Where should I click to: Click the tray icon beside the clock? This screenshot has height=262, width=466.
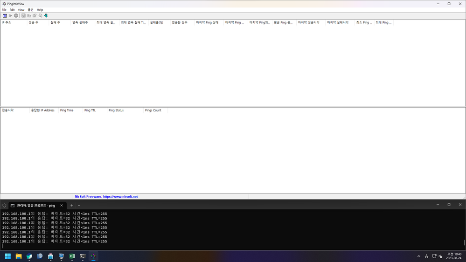(440, 256)
